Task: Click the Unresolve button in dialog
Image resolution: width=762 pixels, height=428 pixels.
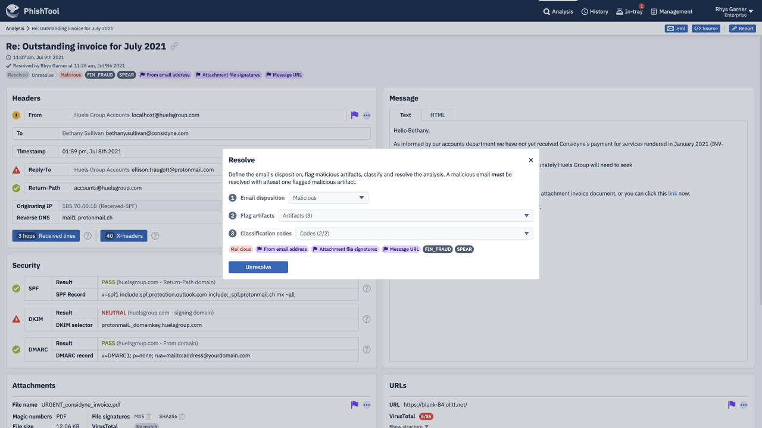Action: [258, 267]
